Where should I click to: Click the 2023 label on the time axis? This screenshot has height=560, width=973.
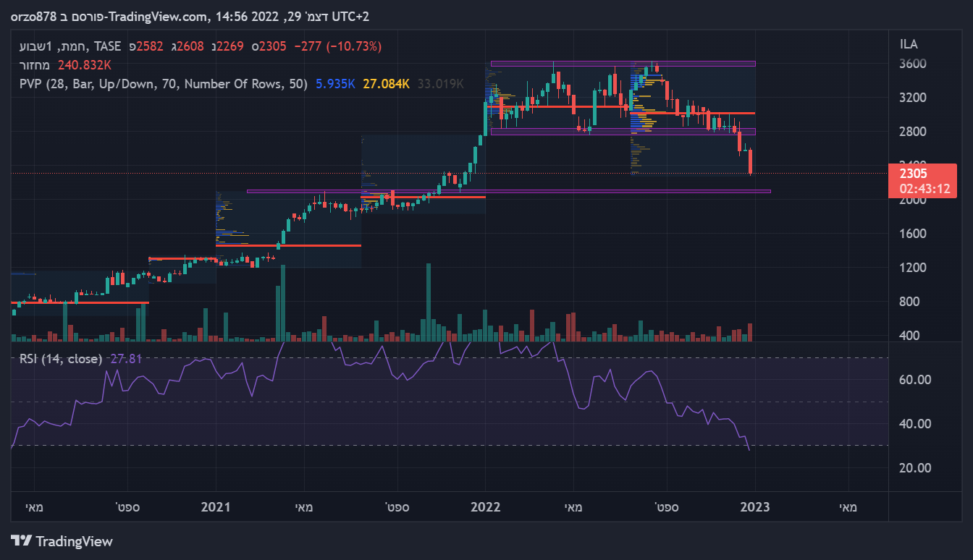(756, 507)
